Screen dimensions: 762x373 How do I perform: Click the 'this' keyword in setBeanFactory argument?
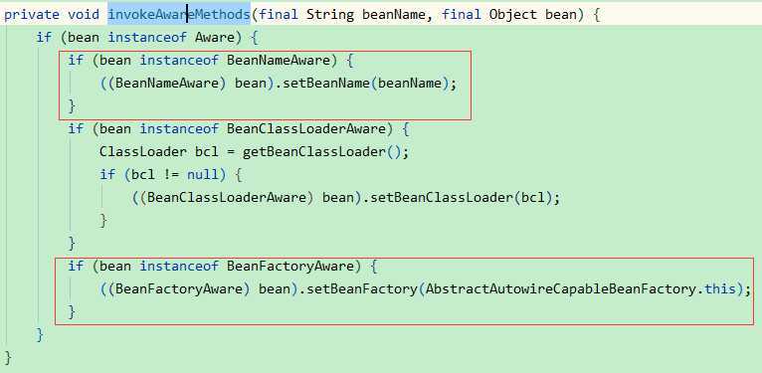pyautogui.click(x=720, y=289)
